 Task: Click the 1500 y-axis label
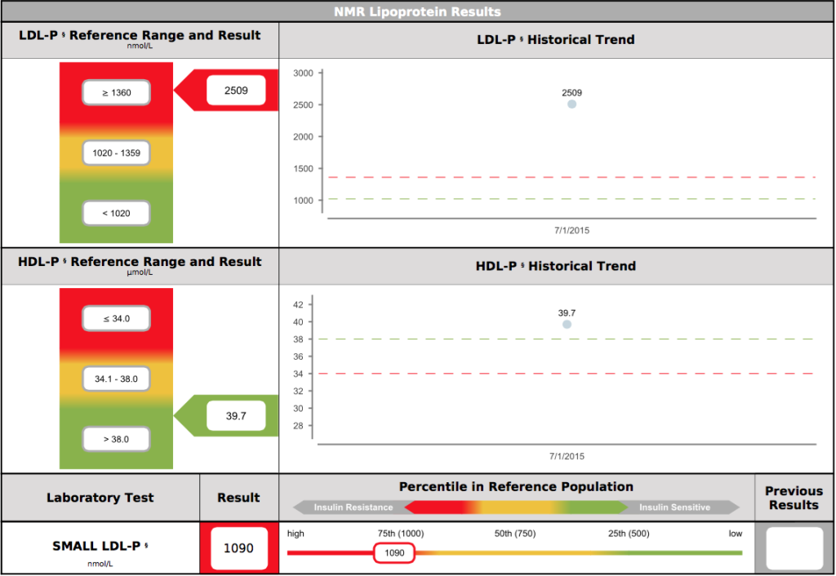pyautogui.click(x=304, y=169)
